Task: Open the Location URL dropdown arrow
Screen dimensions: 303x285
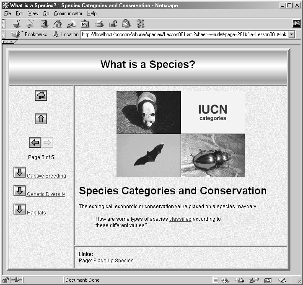Action: pyautogui.click(x=292, y=34)
